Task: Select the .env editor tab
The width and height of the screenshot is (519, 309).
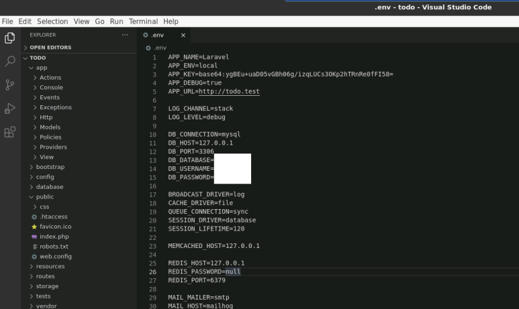Action: click(x=164, y=35)
